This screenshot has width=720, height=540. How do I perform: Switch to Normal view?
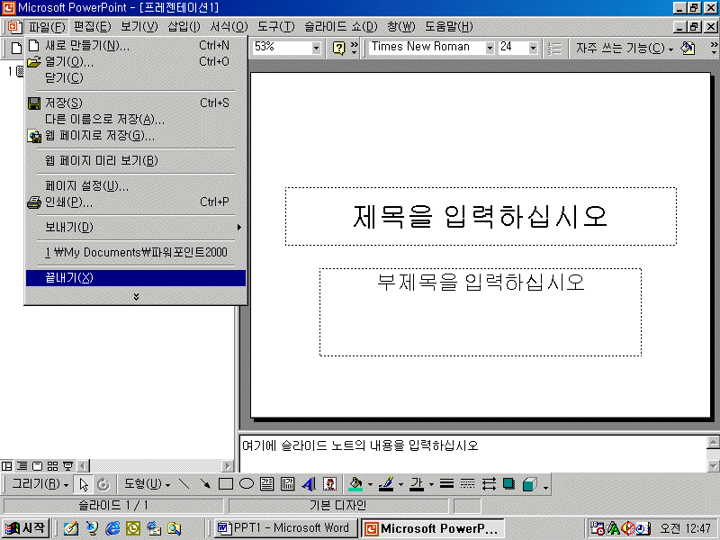pyautogui.click(x=7, y=466)
